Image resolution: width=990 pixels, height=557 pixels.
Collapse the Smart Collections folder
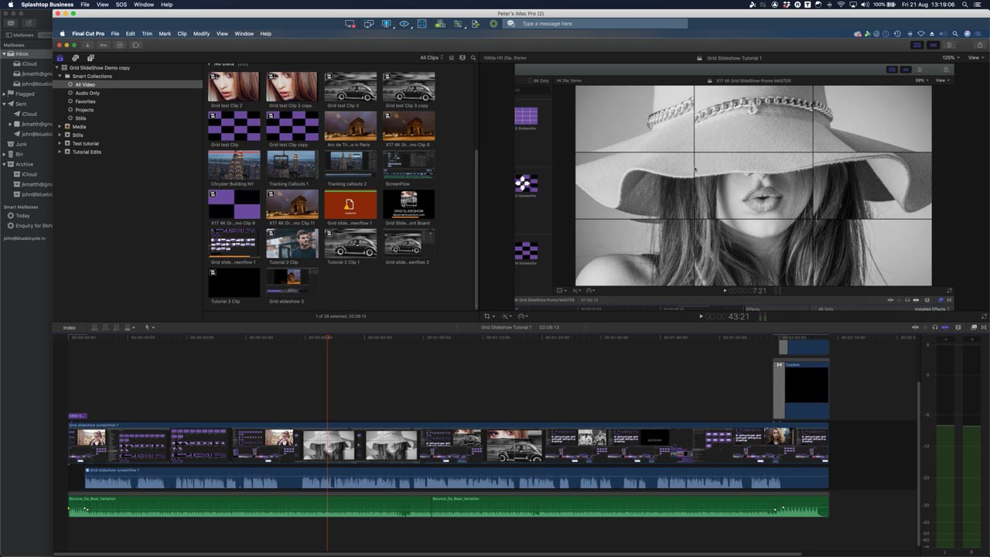click(61, 77)
